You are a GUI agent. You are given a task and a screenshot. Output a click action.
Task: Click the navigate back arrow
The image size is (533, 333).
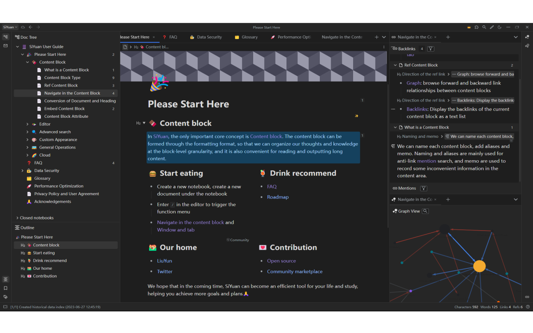click(30, 27)
